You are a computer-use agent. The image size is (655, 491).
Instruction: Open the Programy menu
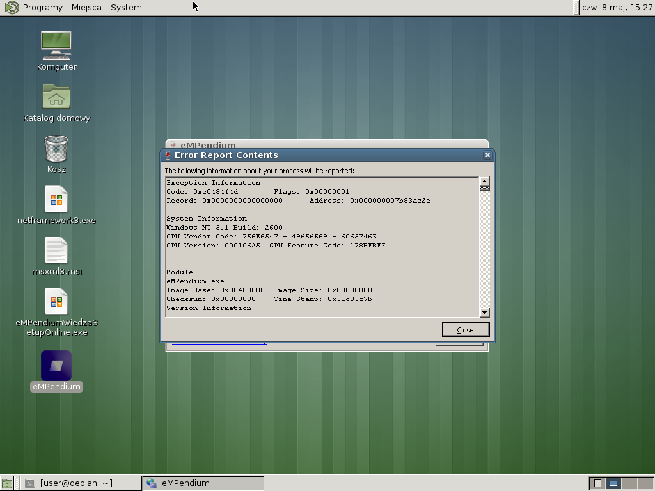[43, 8]
